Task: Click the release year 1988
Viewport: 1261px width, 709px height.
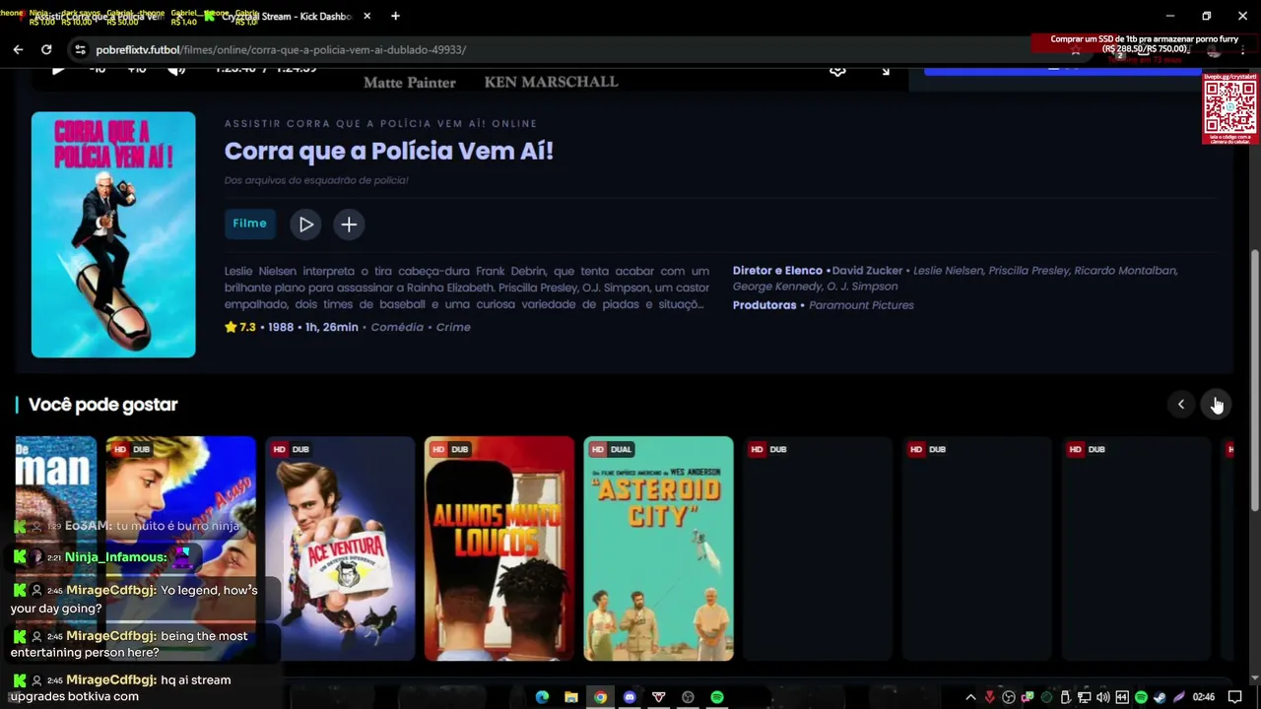Action: tap(281, 327)
